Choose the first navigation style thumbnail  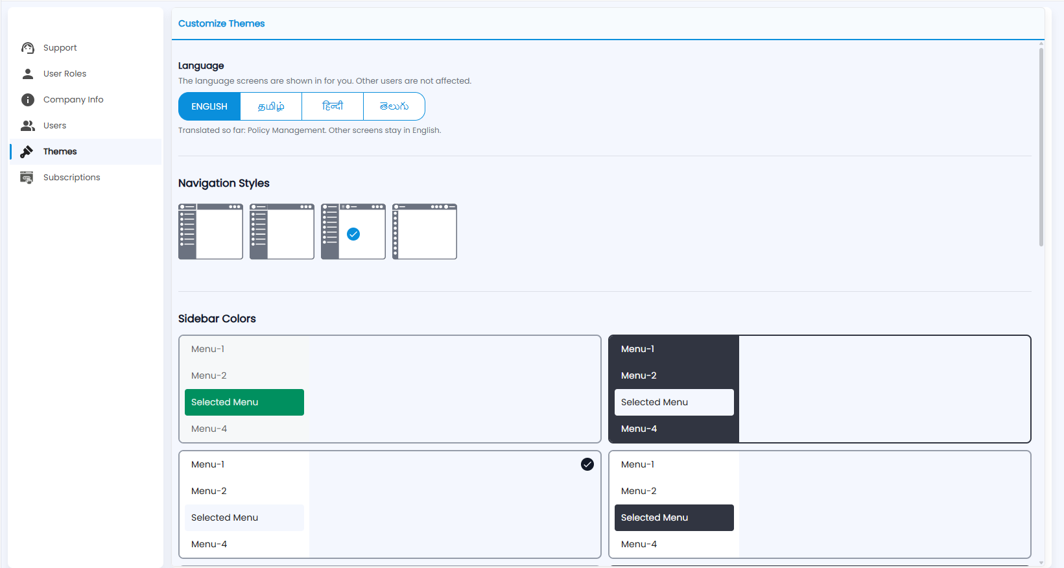click(x=211, y=231)
